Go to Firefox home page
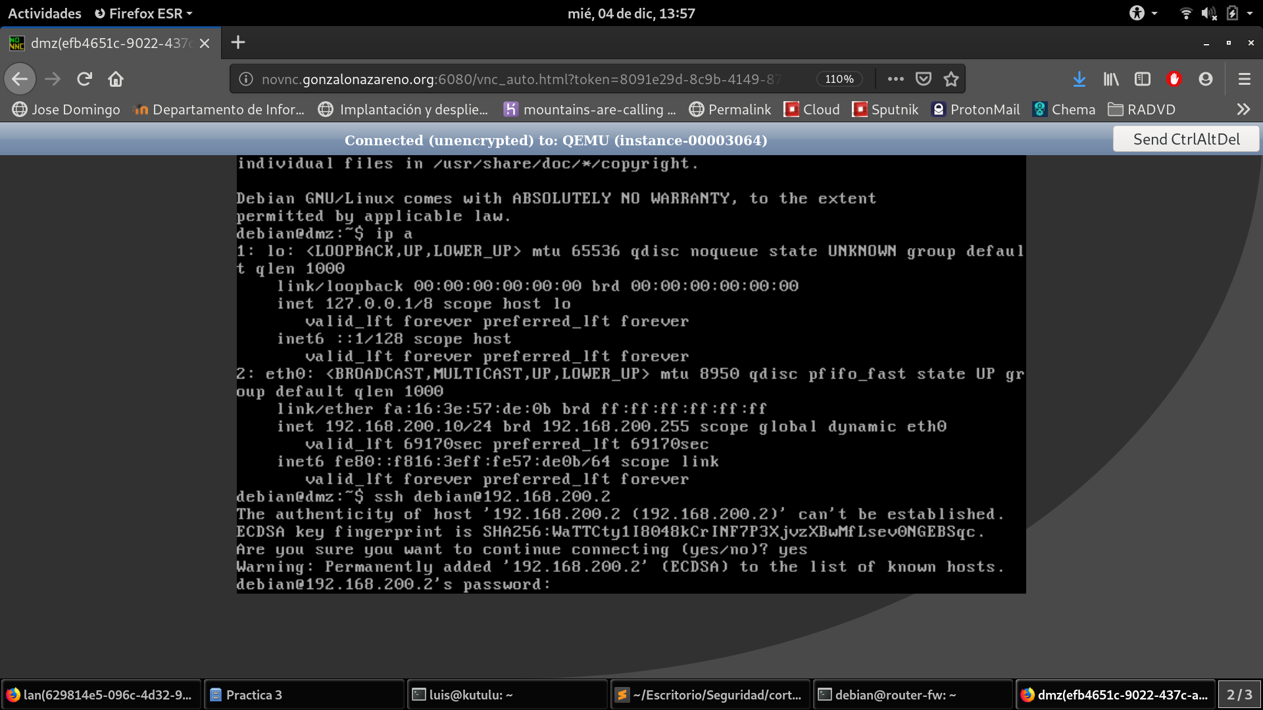The width and height of the screenshot is (1263, 710). click(x=116, y=79)
